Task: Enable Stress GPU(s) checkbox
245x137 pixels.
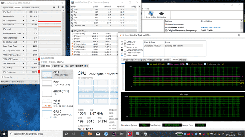Action: 125,55
